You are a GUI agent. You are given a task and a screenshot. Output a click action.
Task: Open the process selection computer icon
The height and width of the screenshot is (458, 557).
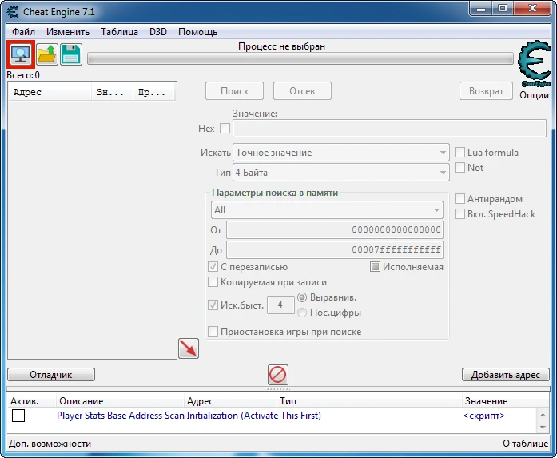coord(20,55)
